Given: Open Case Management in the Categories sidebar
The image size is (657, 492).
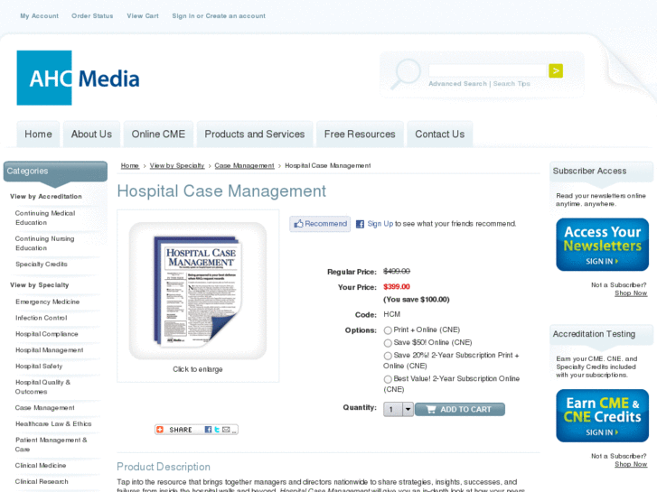Looking at the screenshot, I should (45, 408).
